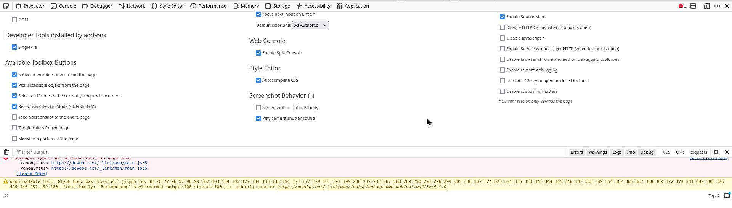The height and width of the screenshot is (208, 732).
Task: Switch to multi-line editor mode icon
Action: pyautogui.click(x=727, y=195)
